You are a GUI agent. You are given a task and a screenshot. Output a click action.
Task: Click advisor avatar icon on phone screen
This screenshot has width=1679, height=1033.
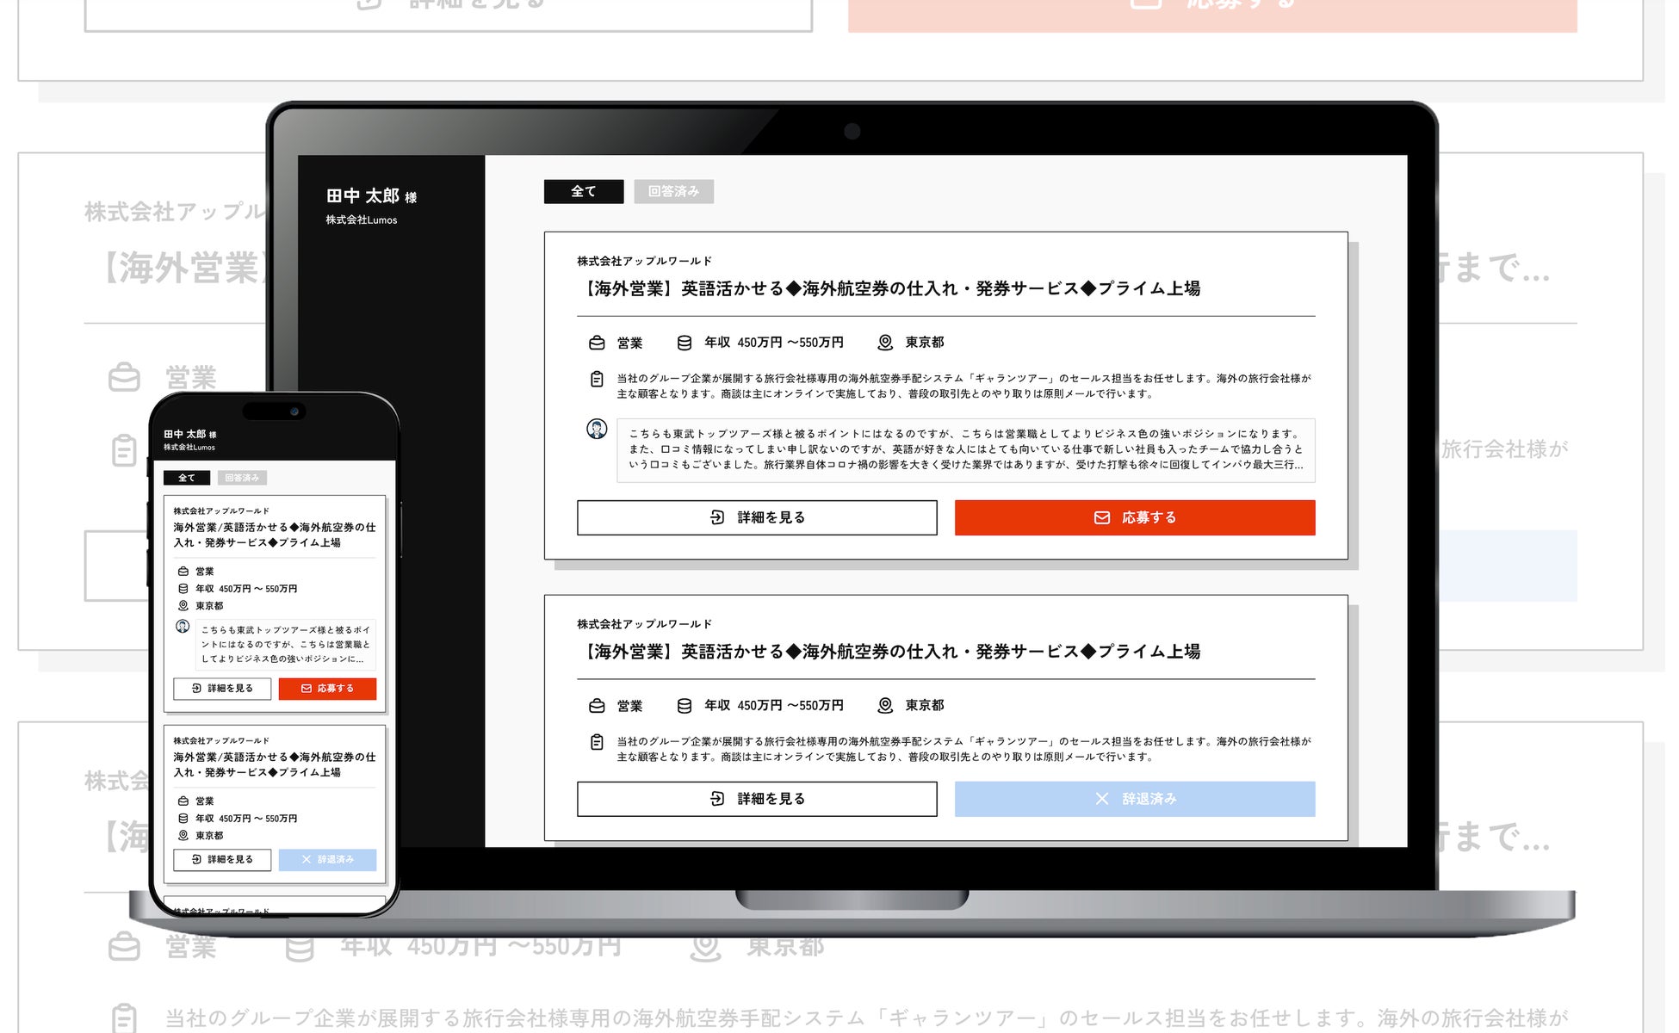(x=183, y=627)
